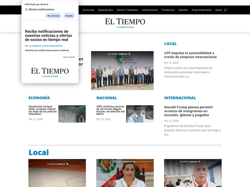The image size is (250, 187).
Task: Click the INPE Miguel Rincón article thumbnail
Action: (140, 114)
